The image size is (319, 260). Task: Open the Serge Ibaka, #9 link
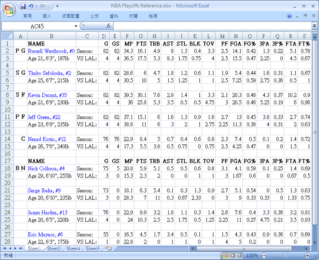point(44,190)
